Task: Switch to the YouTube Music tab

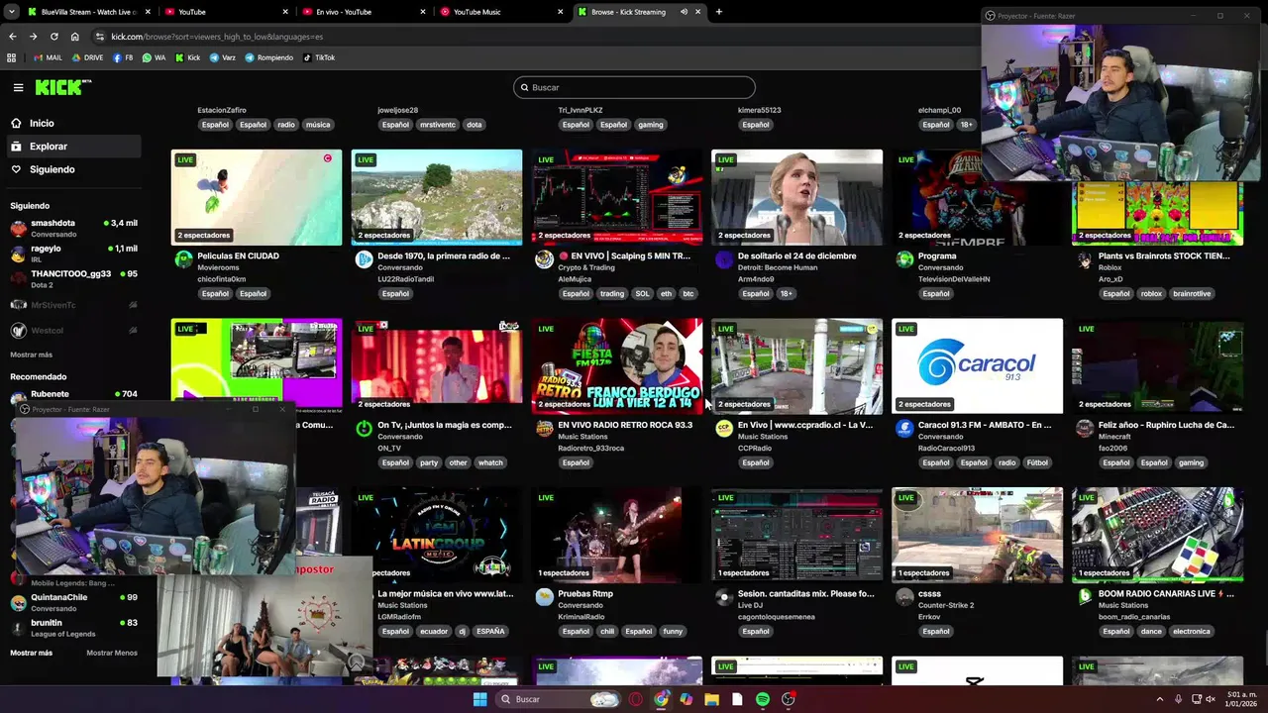Action: pos(502,12)
